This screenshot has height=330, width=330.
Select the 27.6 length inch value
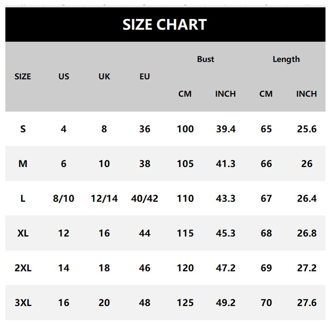click(306, 302)
